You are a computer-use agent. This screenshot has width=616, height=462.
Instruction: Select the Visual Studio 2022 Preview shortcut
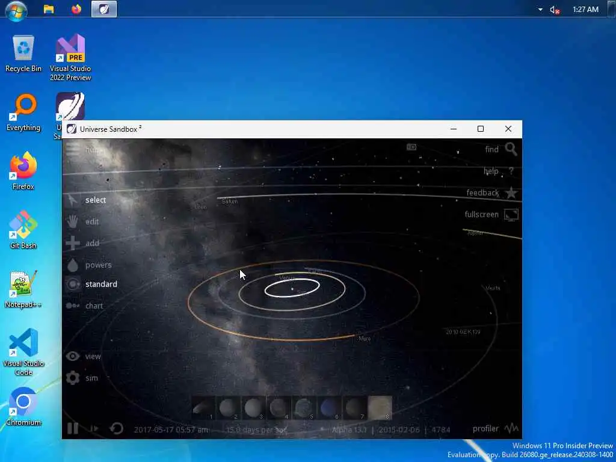click(70, 58)
